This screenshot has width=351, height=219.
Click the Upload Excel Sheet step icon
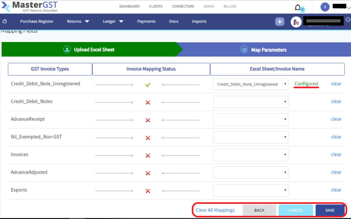tap(67, 49)
